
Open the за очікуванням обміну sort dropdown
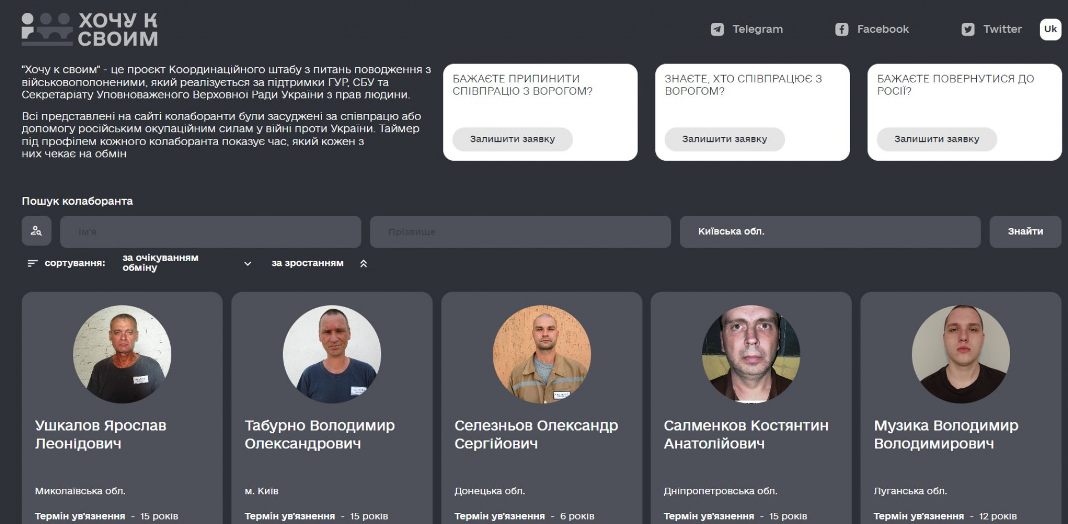187,263
